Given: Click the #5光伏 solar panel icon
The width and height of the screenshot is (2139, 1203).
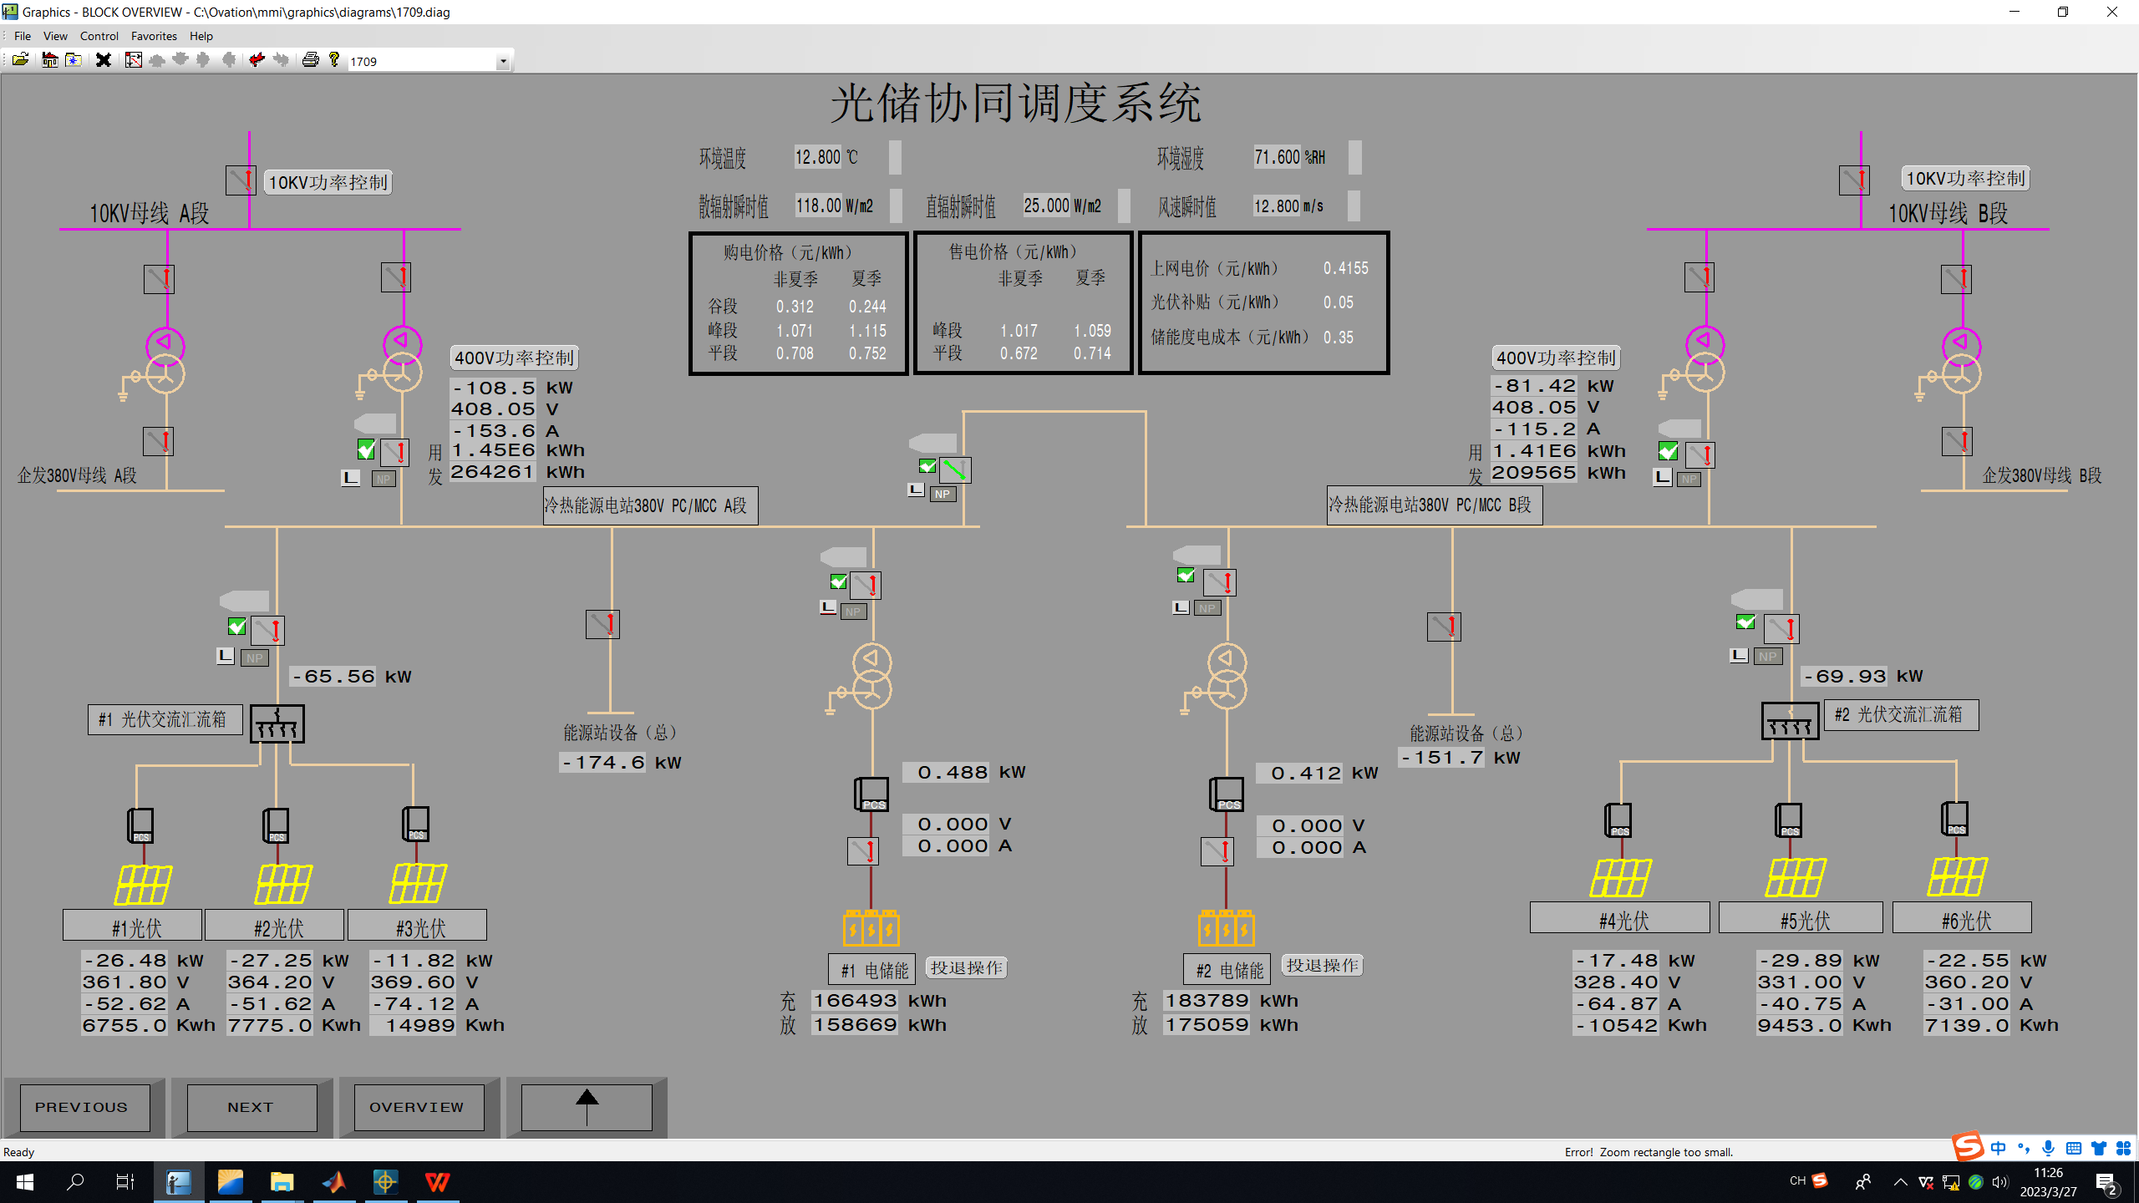Looking at the screenshot, I should click(x=1796, y=877).
